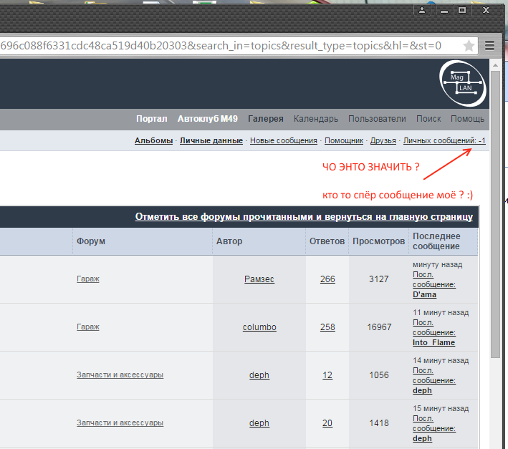Viewport: 508px width, 449px height.
Task: Click the bookmark star icon in address bar
Action: point(469,46)
